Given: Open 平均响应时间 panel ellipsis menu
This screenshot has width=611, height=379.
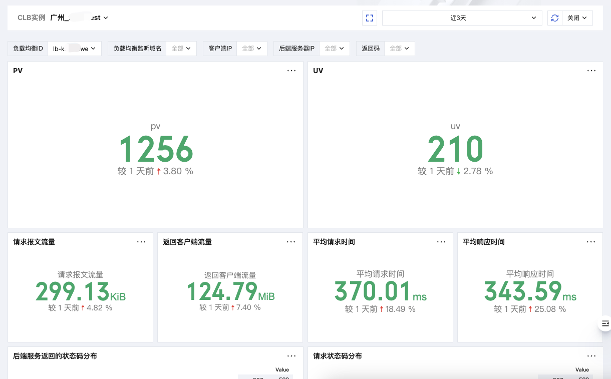Looking at the screenshot, I should click(x=591, y=242).
